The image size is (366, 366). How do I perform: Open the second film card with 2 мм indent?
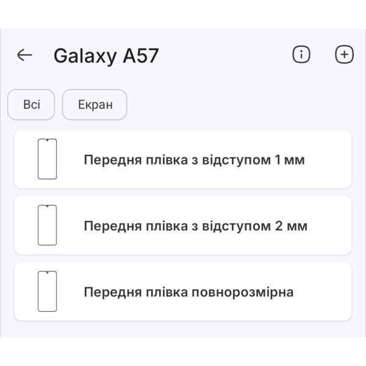coord(183,225)
